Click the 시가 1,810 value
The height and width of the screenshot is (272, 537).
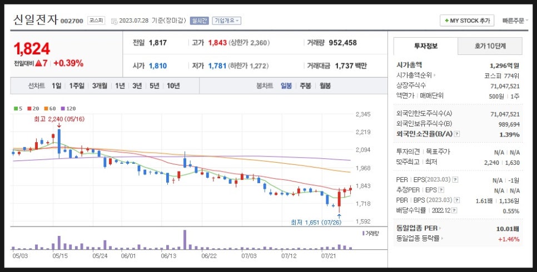(x=158, y=66)
